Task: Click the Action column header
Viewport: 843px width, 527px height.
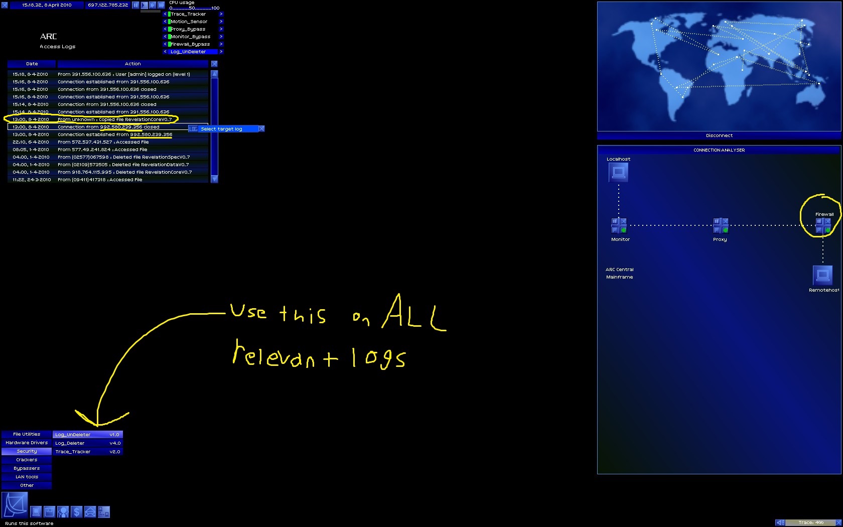Action: tap(132, 64)
